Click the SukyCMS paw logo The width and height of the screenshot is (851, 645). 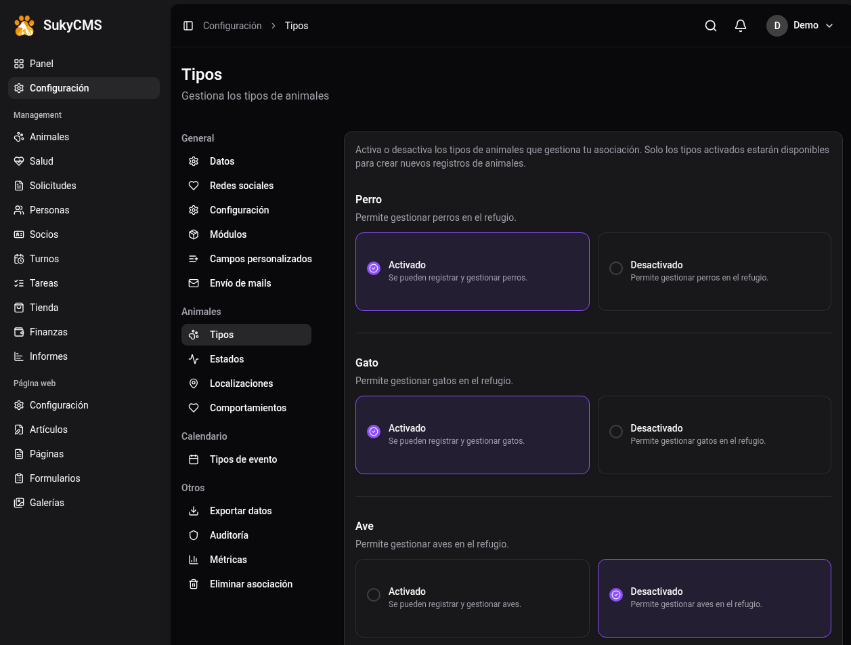coord(24,26)
